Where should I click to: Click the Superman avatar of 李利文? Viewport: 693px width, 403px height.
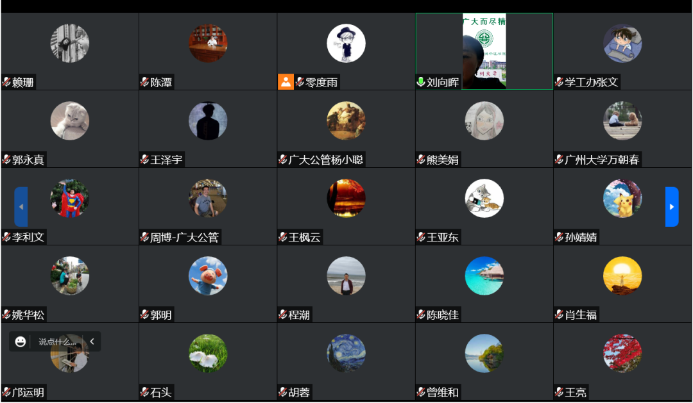coord(70,198)
